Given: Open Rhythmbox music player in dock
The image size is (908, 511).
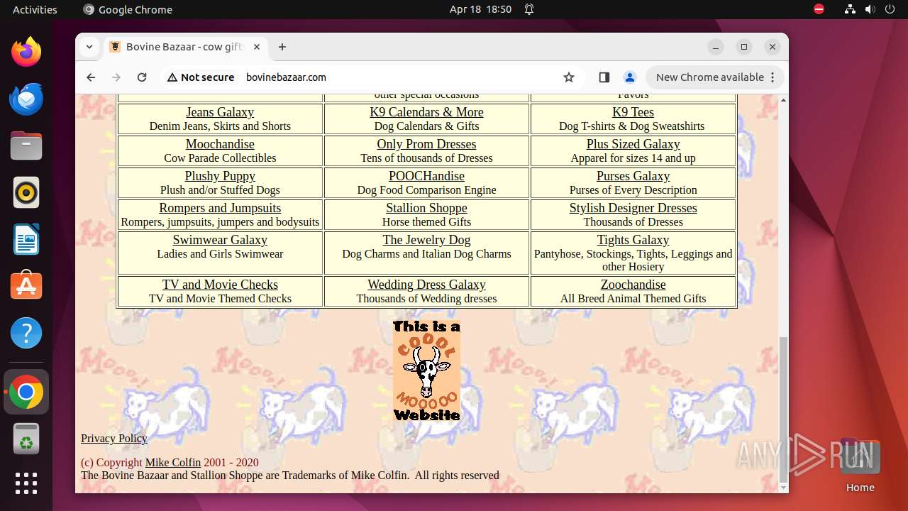Looking at the screenshot, I should coord(26,192).
